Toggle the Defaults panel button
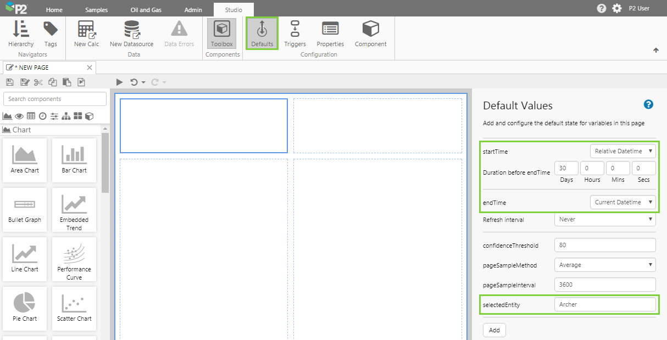 click(x=262, y=34)
